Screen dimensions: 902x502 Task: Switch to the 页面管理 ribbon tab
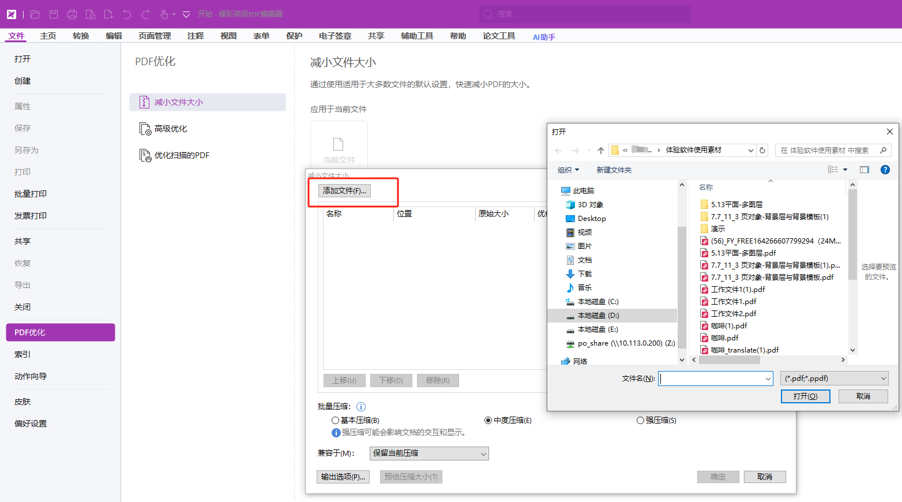point(155,36)
